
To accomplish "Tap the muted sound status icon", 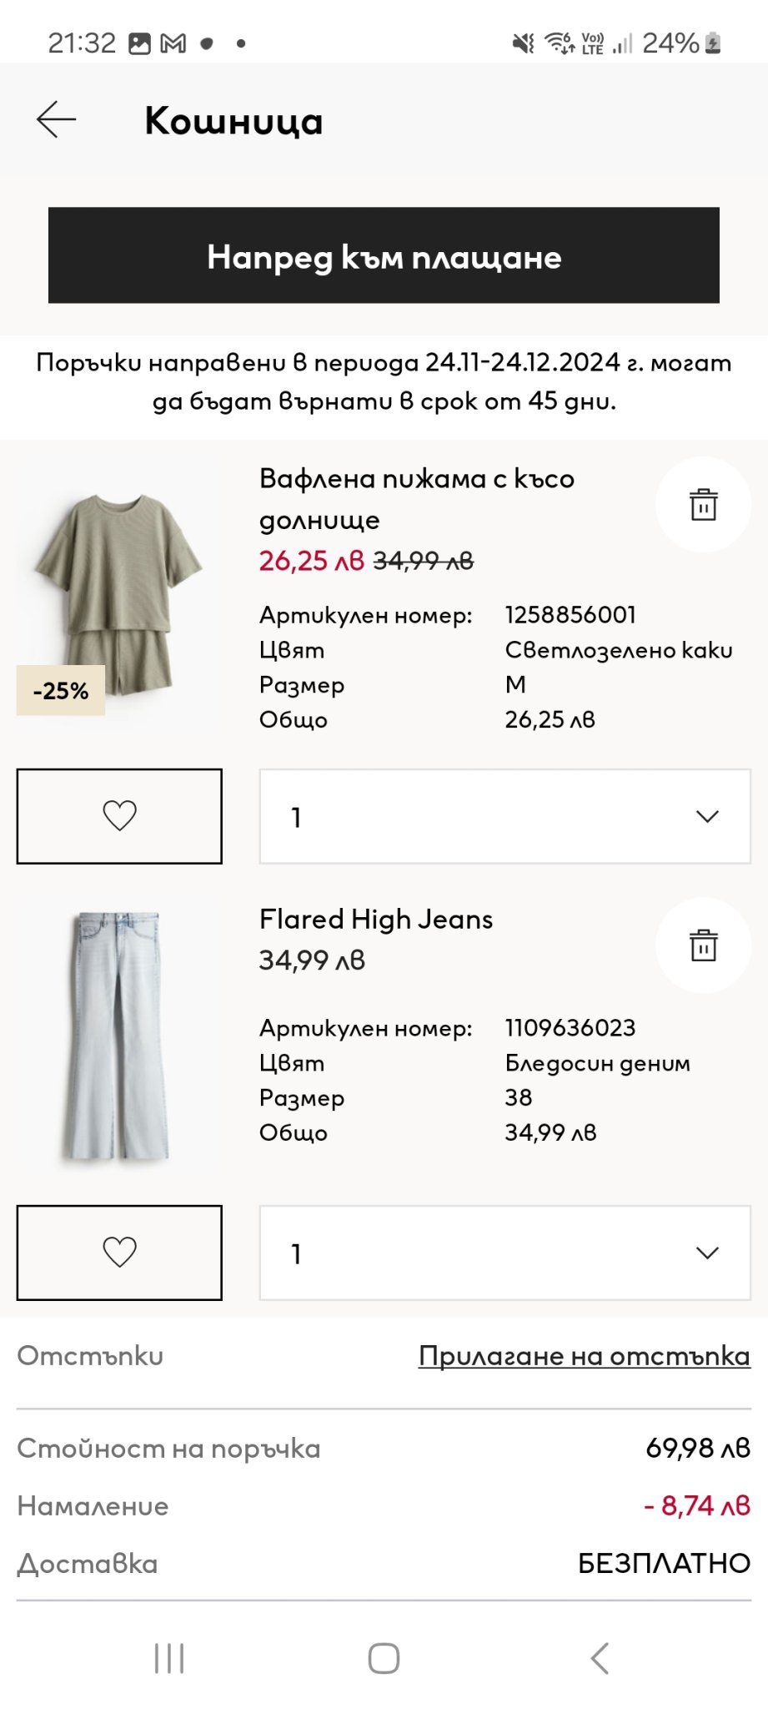I will click(523, 43).
